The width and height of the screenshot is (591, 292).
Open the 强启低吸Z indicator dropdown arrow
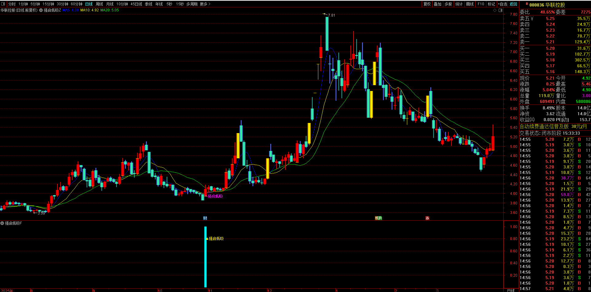(41, 10)
